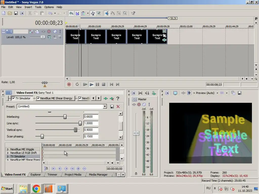Screen dimensions: 259x194
Task: Save the current preset
Action: coord(112,107)
